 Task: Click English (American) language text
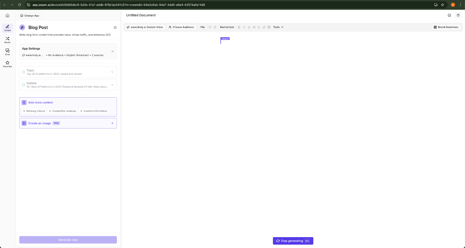[78, 55]
